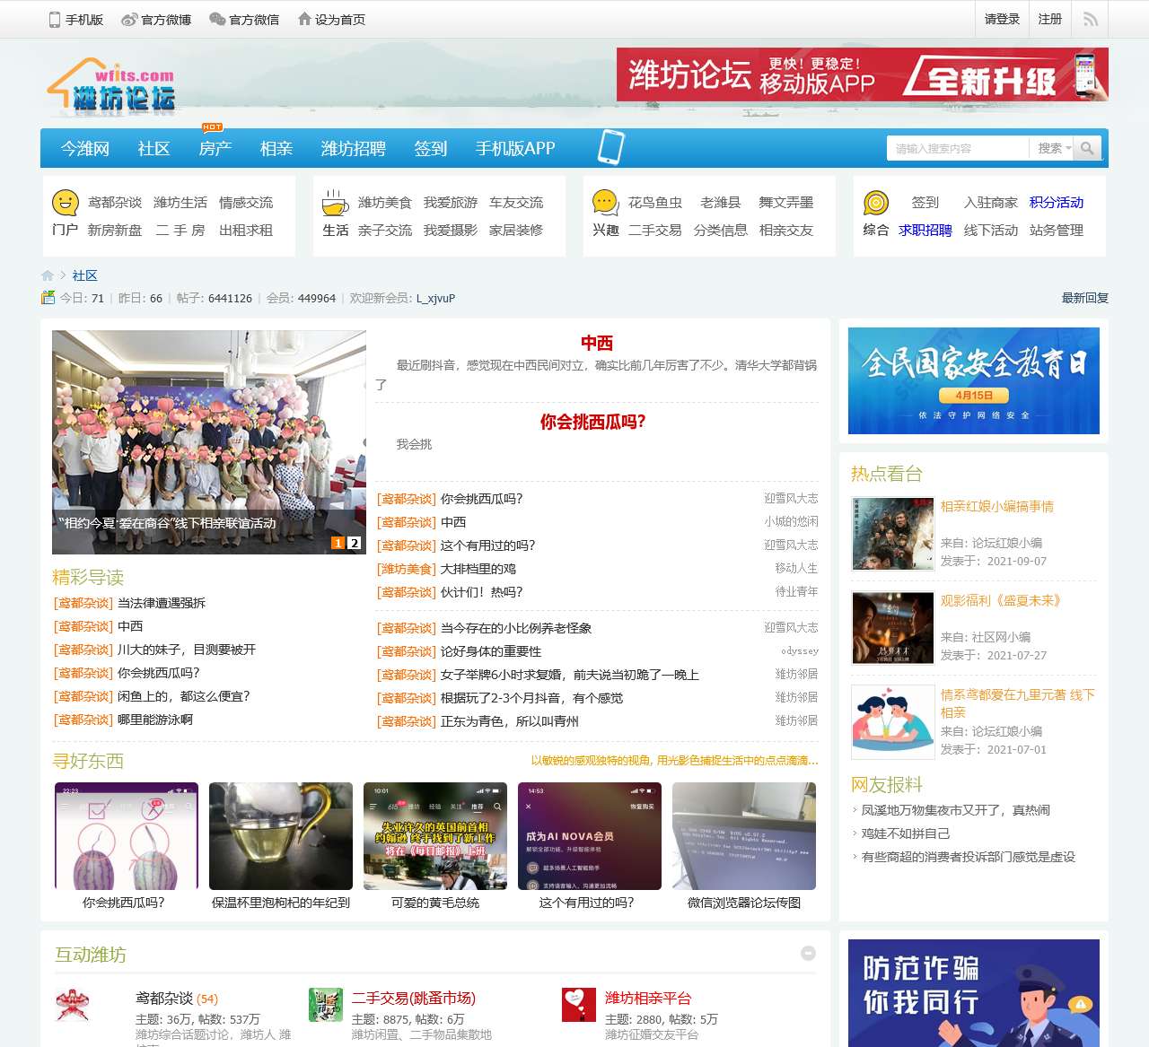Click the home icon in the breadcrumb
This screenshot has width=1149, height=1047.
tap(48, 275)
